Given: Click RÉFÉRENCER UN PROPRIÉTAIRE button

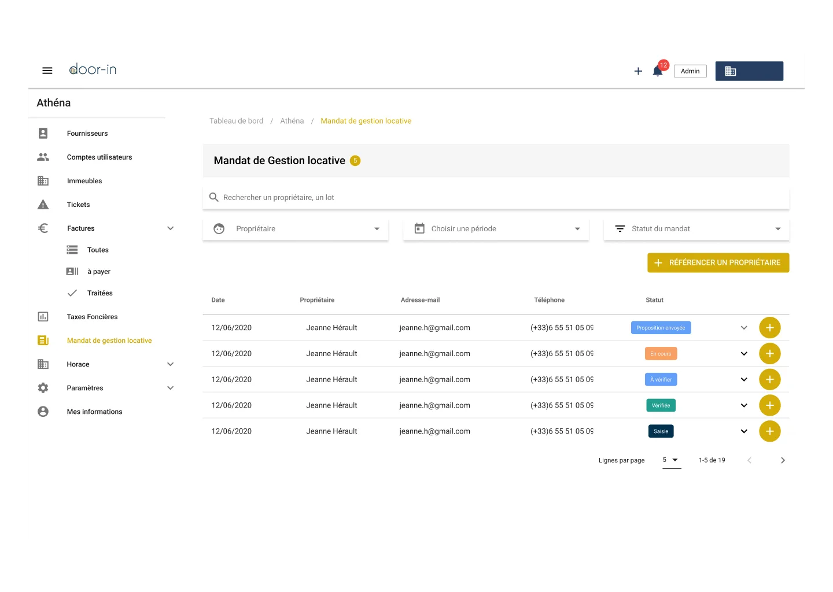Looking at the screenshot, I should pyautogui.click(x=718, y=262).
